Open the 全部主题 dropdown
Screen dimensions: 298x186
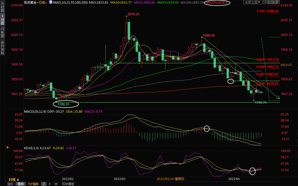pyautogui.click(x=253, y=2)
